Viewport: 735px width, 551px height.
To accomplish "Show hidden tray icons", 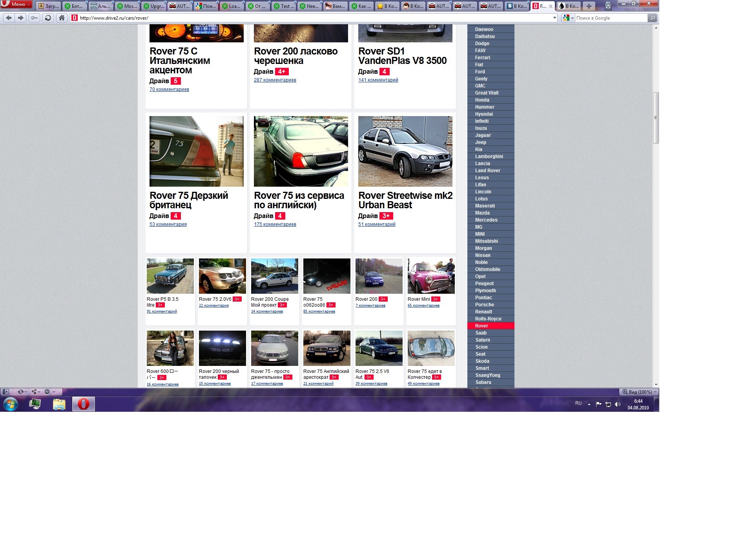I will tap(589, 404).
